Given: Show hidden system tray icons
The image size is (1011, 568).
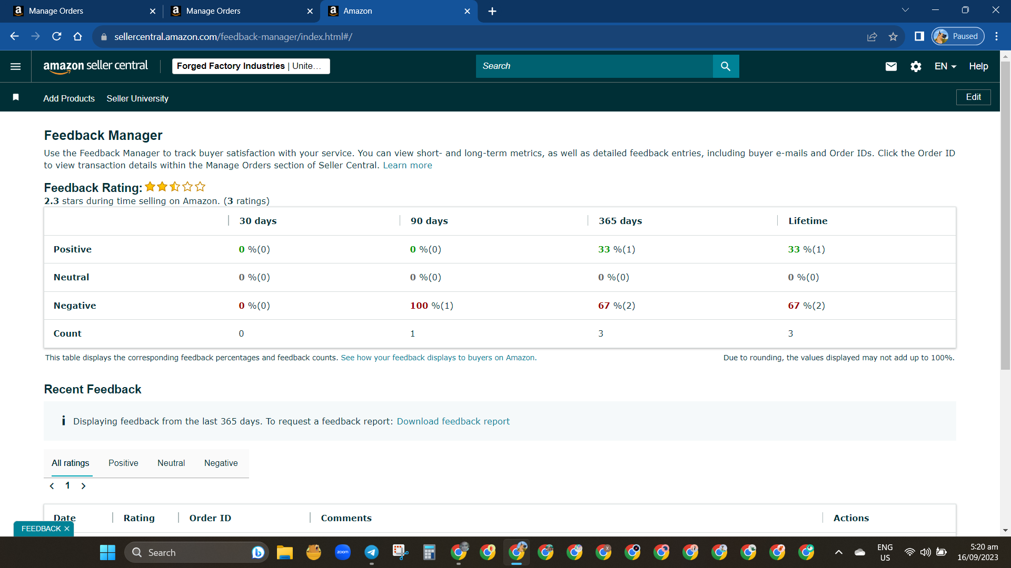Looking at the screenshot, I should (839, 552).
